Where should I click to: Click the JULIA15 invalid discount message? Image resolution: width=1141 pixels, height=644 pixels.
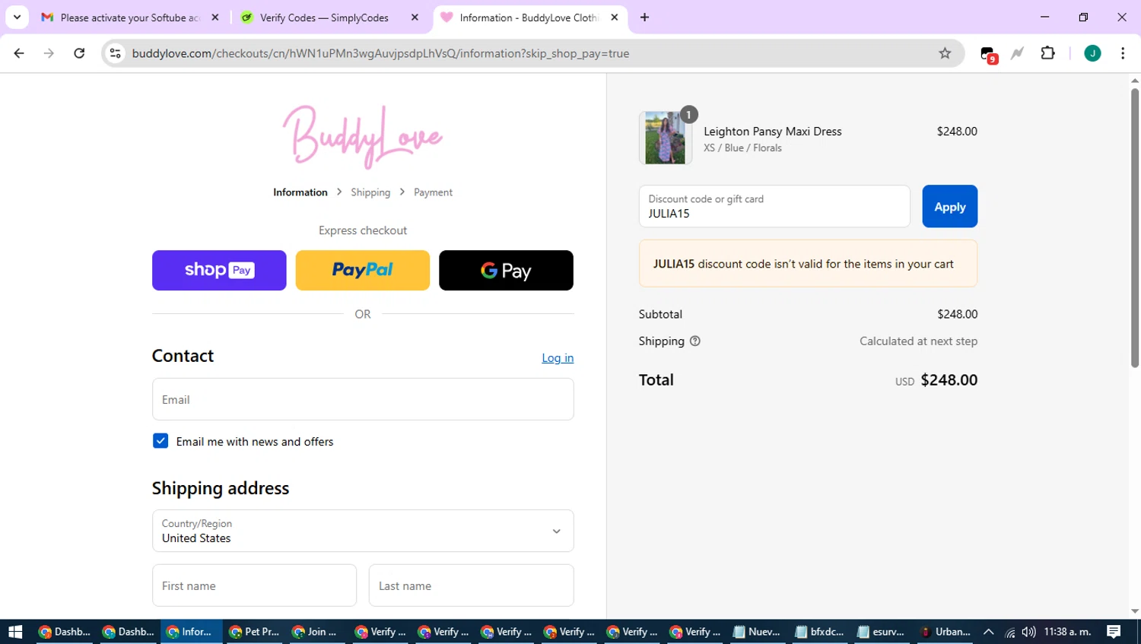point(808,264)
